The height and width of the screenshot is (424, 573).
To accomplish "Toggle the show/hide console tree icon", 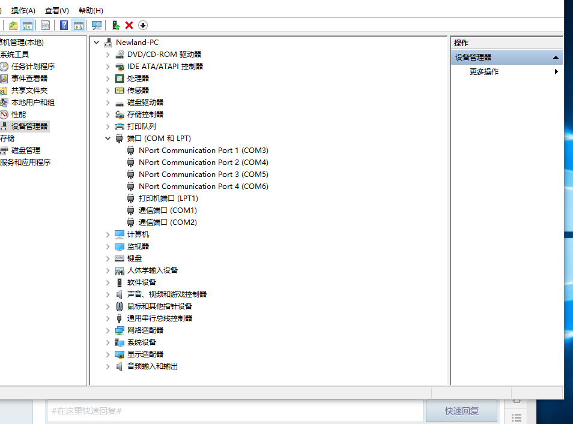I will coord(27,25).
